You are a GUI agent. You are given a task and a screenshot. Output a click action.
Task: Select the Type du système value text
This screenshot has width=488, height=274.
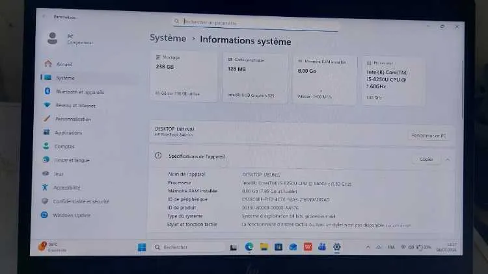pyautogui.click(x=288, y=216)
